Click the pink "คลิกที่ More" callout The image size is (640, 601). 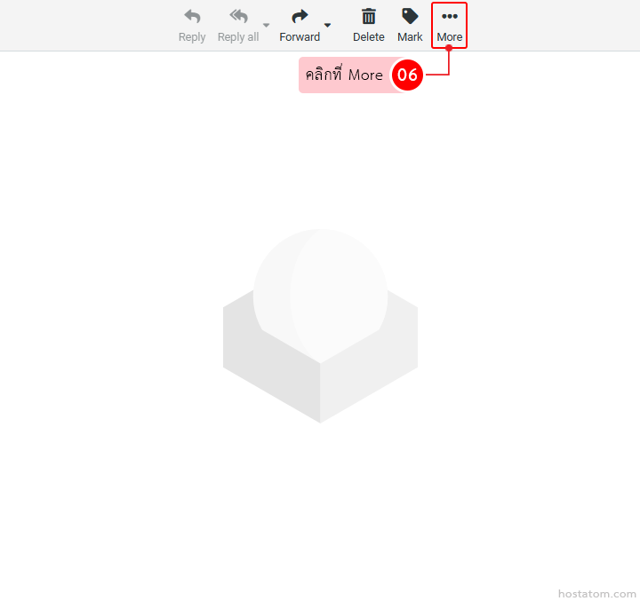point(344,75)
